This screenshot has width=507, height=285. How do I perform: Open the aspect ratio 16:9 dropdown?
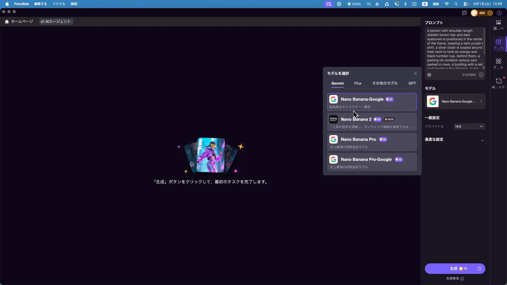(x=469, y=126)
